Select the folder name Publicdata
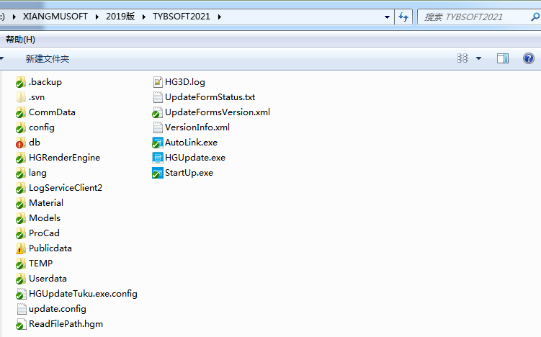This screenshot has width=541, height=337. click(50, 248)
